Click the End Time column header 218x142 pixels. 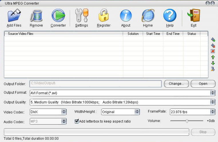173,34
